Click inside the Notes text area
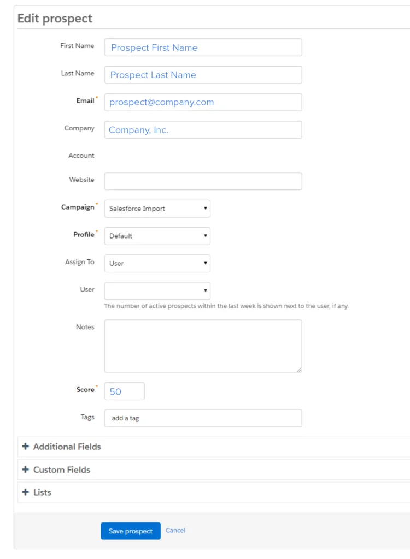 (203, 346)
